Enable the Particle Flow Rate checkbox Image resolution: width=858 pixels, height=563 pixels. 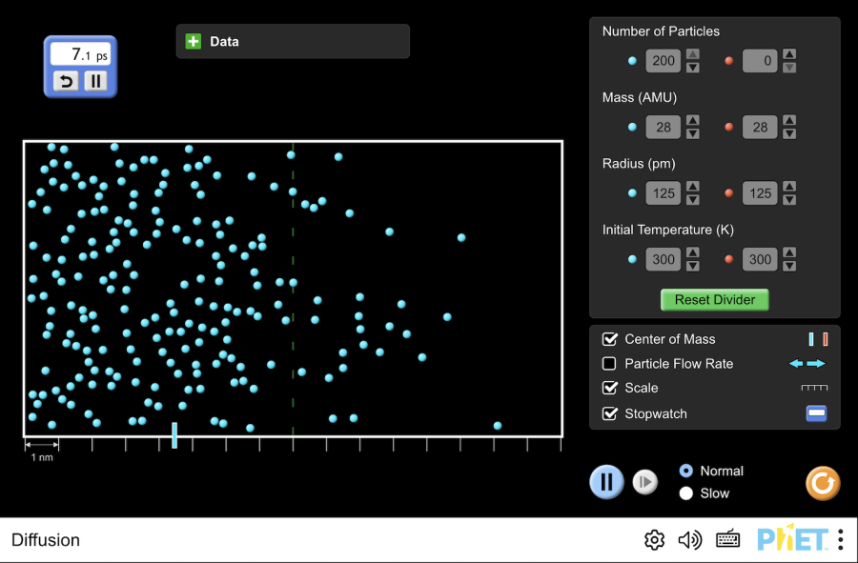610,364
